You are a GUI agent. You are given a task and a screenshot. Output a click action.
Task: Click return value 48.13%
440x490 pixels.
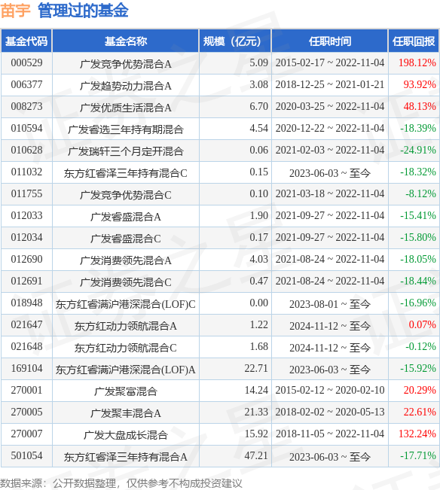point(420,107)
